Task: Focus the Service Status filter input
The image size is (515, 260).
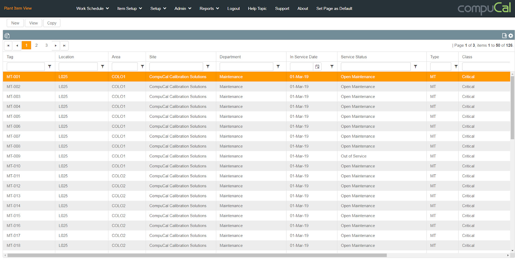Action: 376,67
